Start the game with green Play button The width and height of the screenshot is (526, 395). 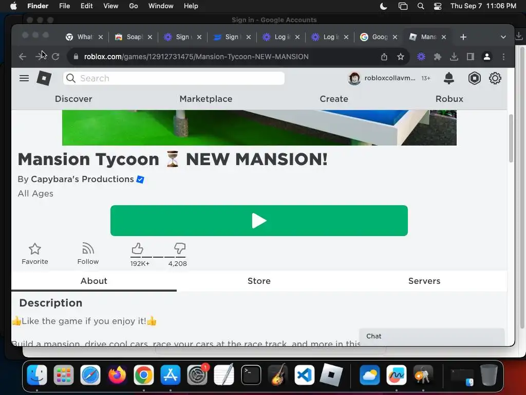coord(259,221)
